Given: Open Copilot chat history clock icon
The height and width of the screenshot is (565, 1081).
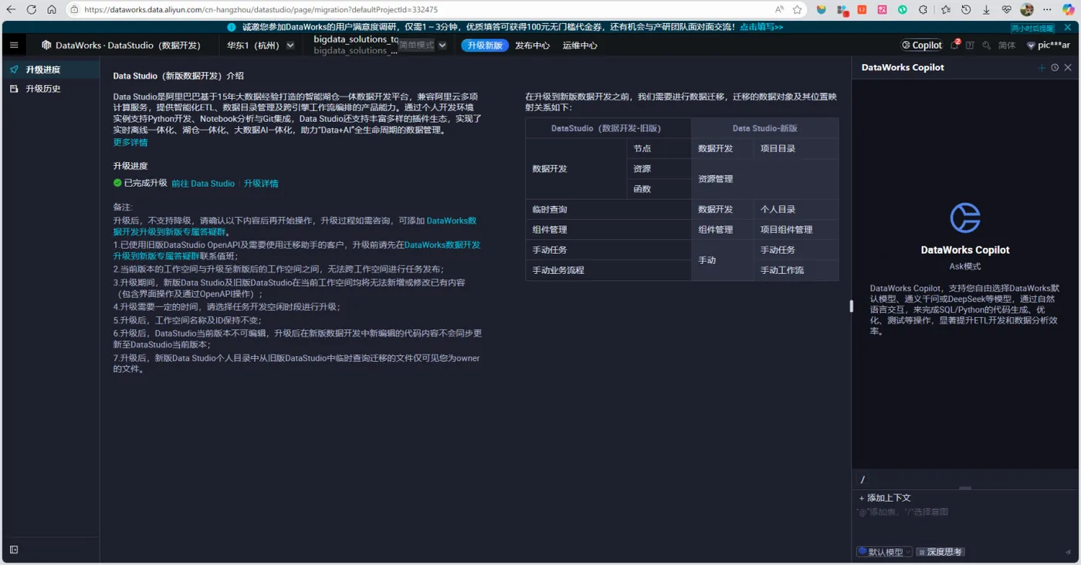Looking at the screenshot, I should (x=1055, y=68).
